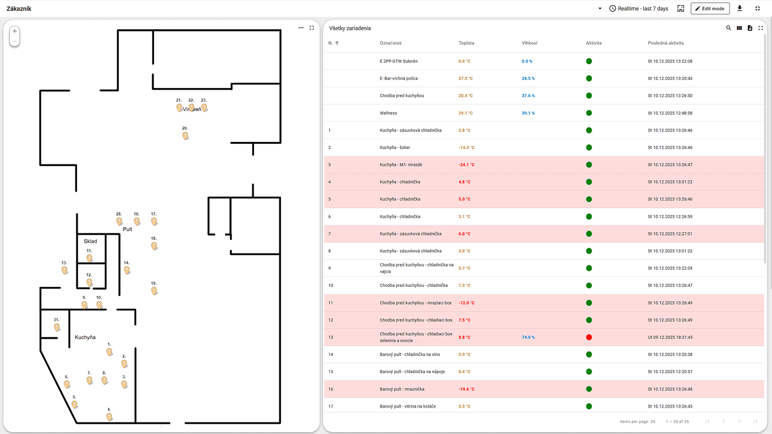Open the Realtime - last 7 days selector
Viewport: 772px width, 434px height.
[x=639, y=9]
